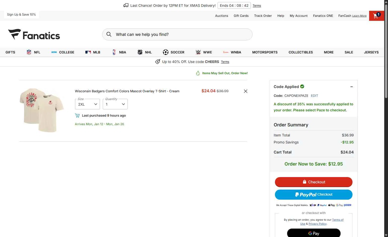Open the shopping cart icon

[376, 16]
